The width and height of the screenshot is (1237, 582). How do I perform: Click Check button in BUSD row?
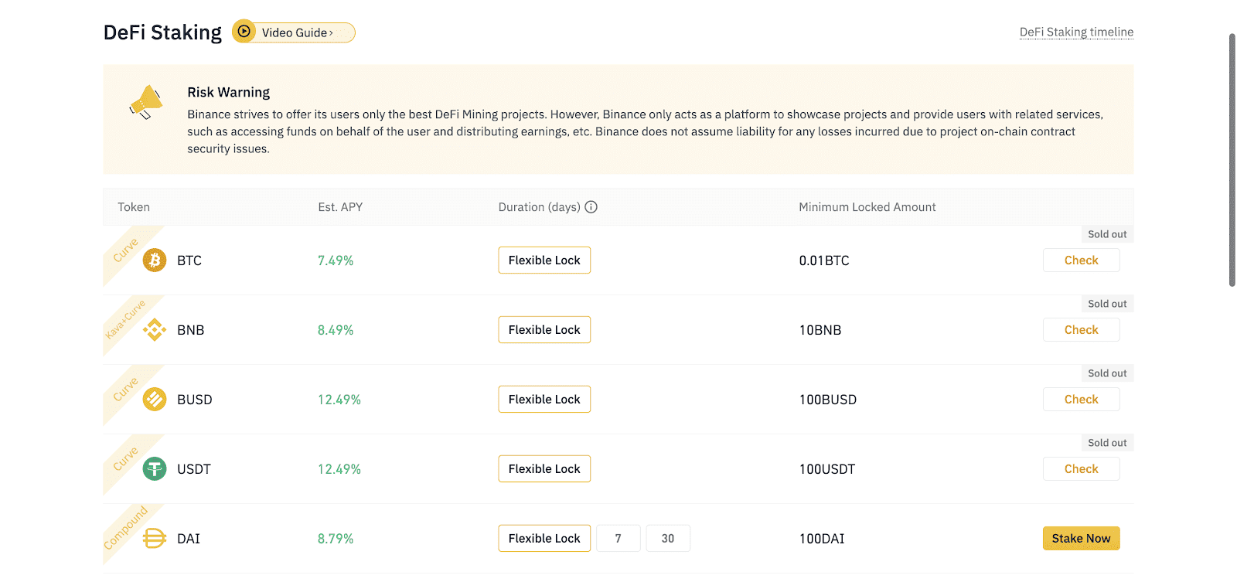pos(1081,400)
